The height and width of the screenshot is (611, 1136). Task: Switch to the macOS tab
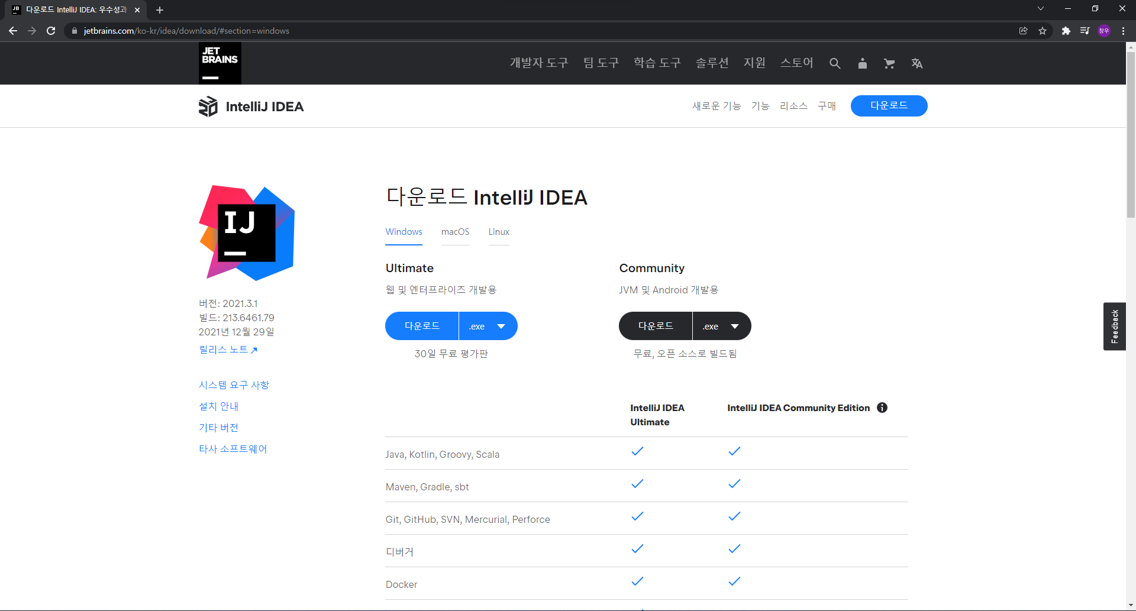click(456, 232)
